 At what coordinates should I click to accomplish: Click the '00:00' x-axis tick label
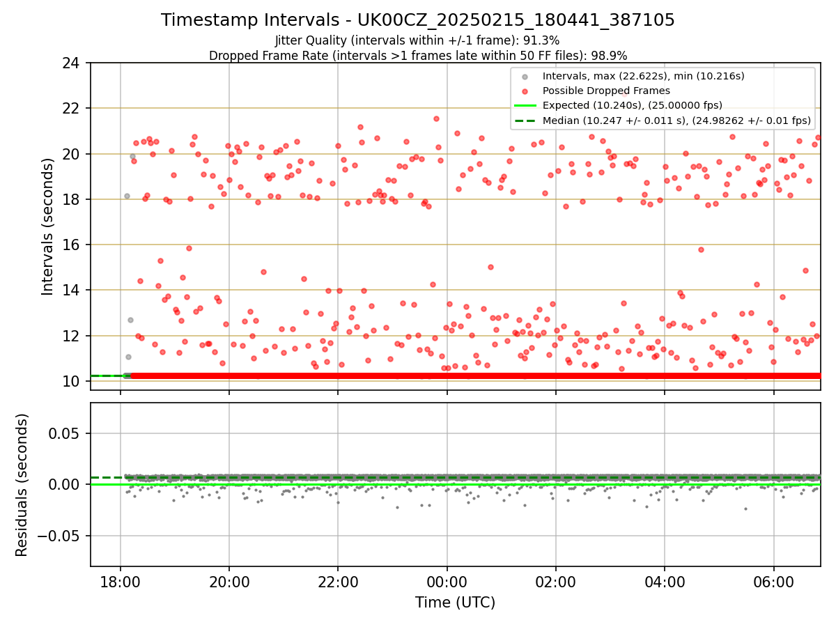coord(447,581)
